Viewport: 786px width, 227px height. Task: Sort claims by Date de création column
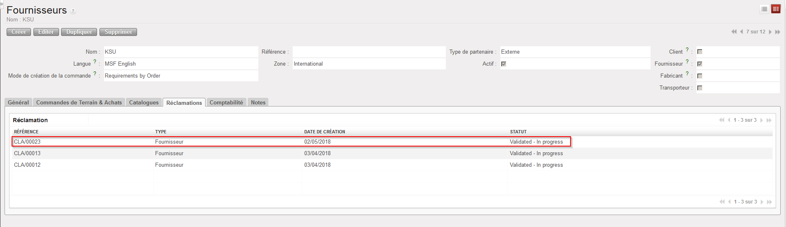[x=324, y=132]
